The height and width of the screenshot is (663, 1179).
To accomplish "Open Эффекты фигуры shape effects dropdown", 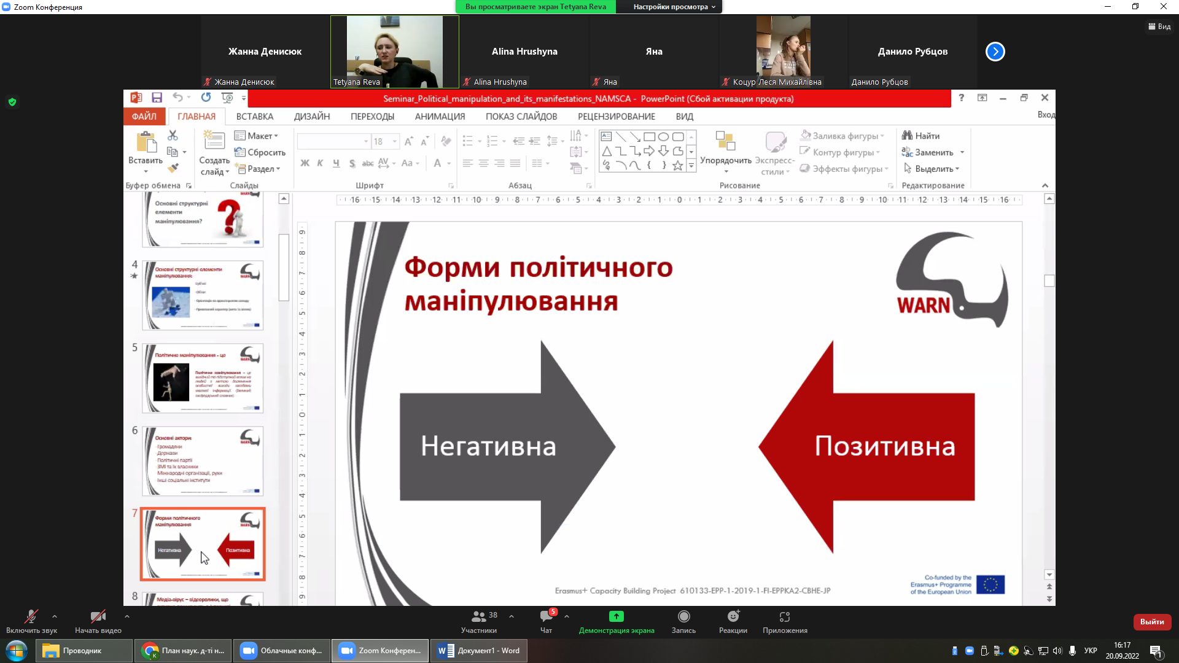I will click(844, 169).
